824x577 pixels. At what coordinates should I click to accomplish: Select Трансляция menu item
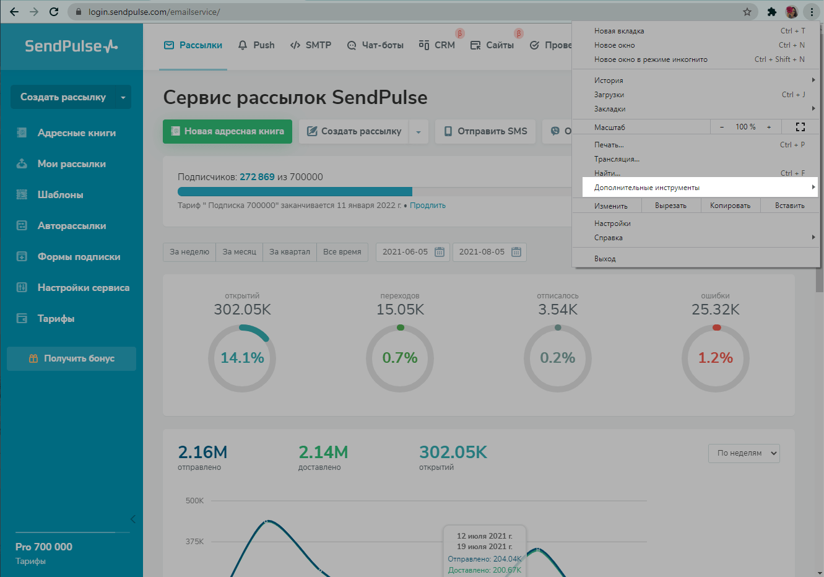click(696, 159)
